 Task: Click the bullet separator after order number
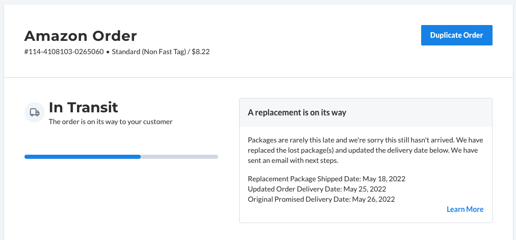[x=108, y=52]
